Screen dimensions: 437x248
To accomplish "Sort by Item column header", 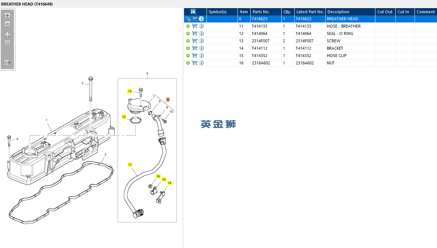I will pyautogui.click(x=244, y=12).
